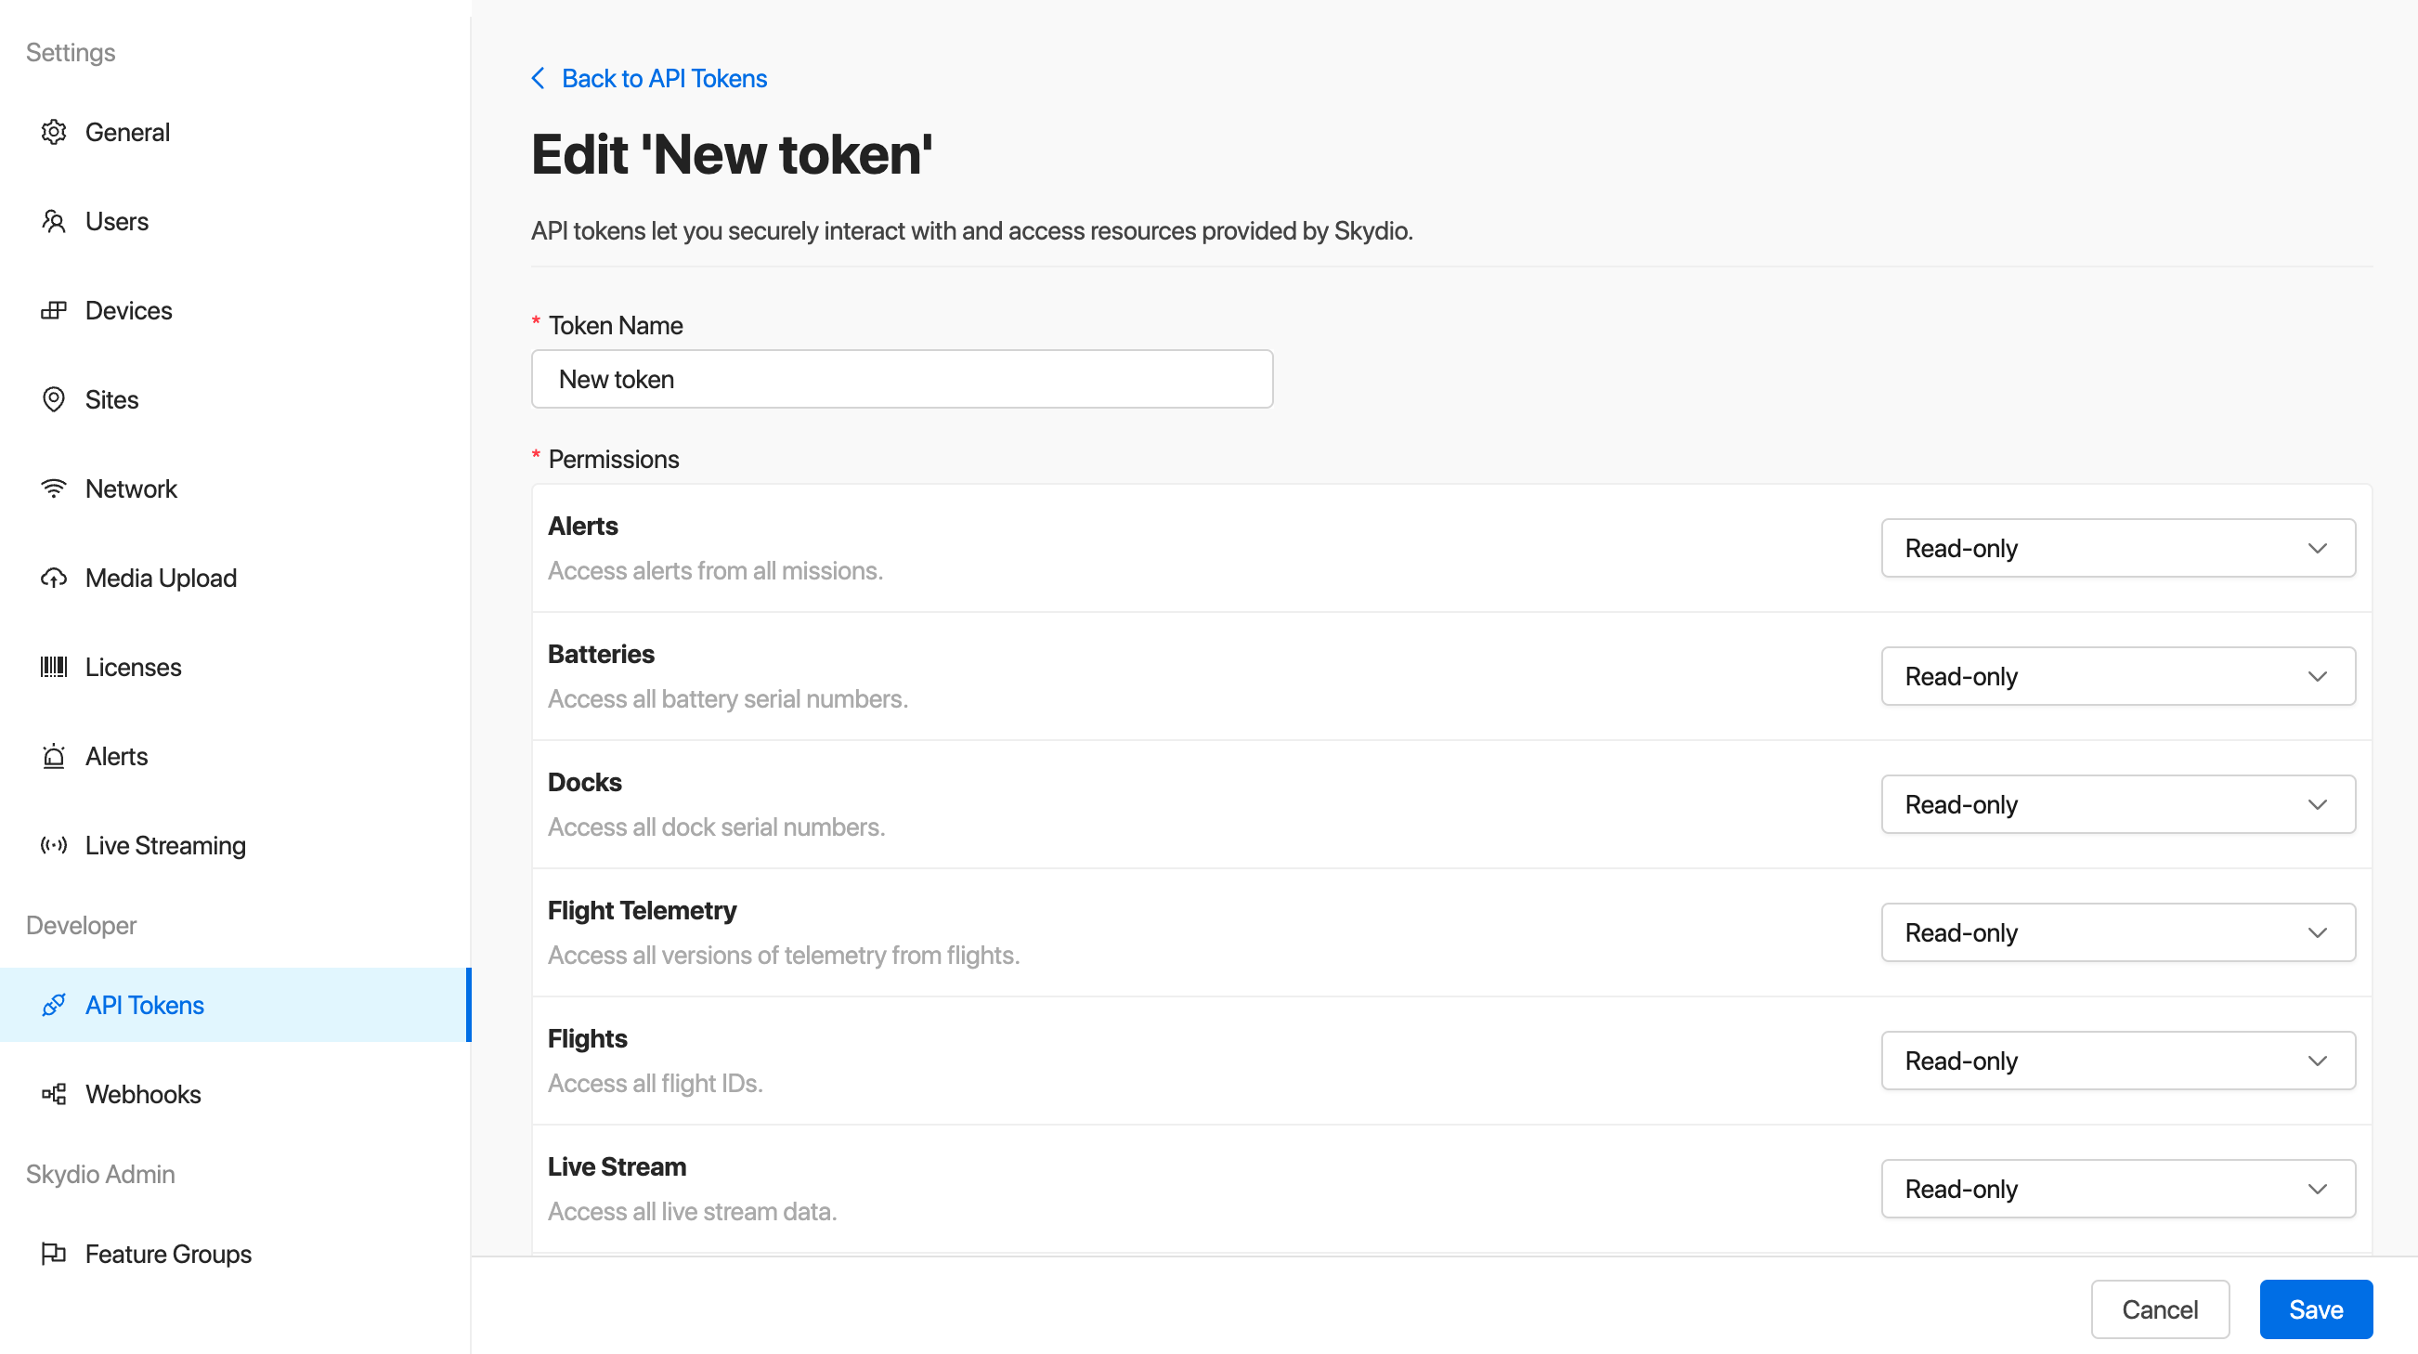
Task: Click the Users people icon
Action: pyautogui.click(x=54, y=222)
